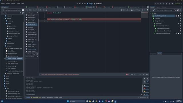The image size is (183, 103).
Task: Collapse the GrenadeInfoContainer node
Action: (153, 26)
